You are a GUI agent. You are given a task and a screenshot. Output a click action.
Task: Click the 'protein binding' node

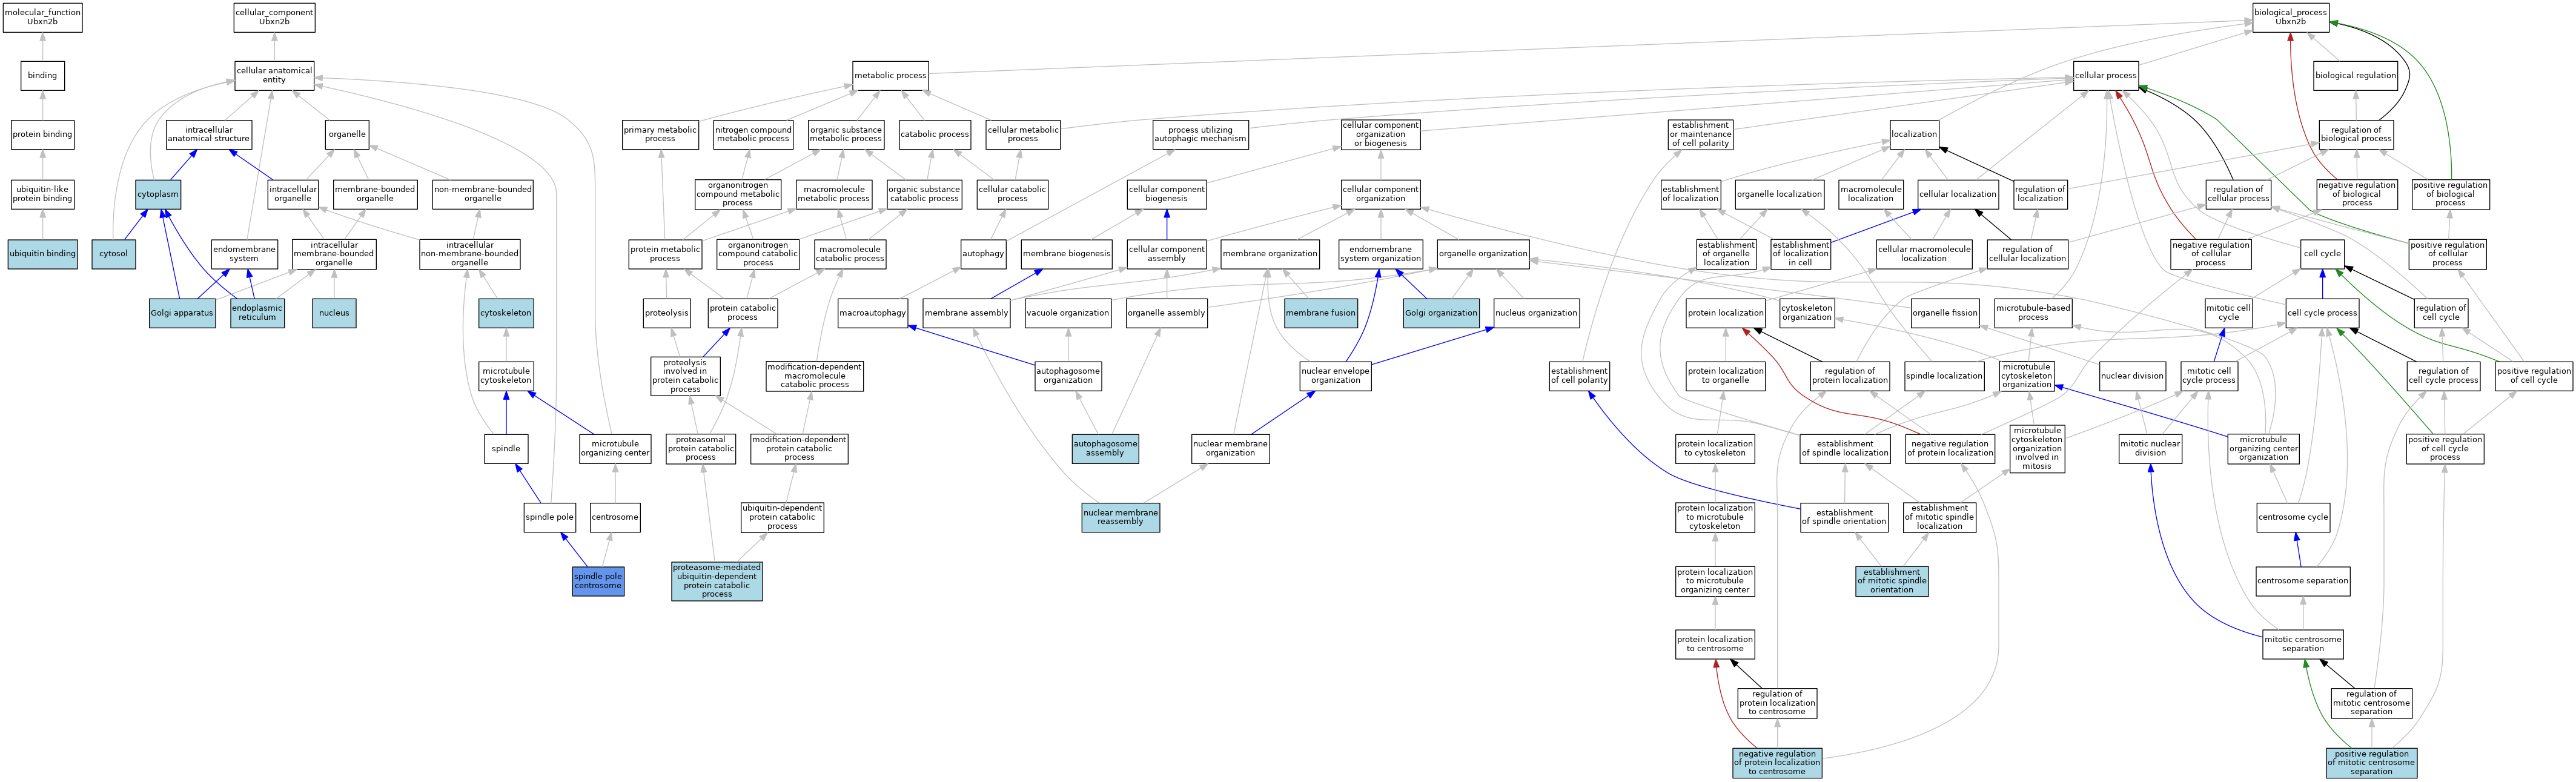43,135
